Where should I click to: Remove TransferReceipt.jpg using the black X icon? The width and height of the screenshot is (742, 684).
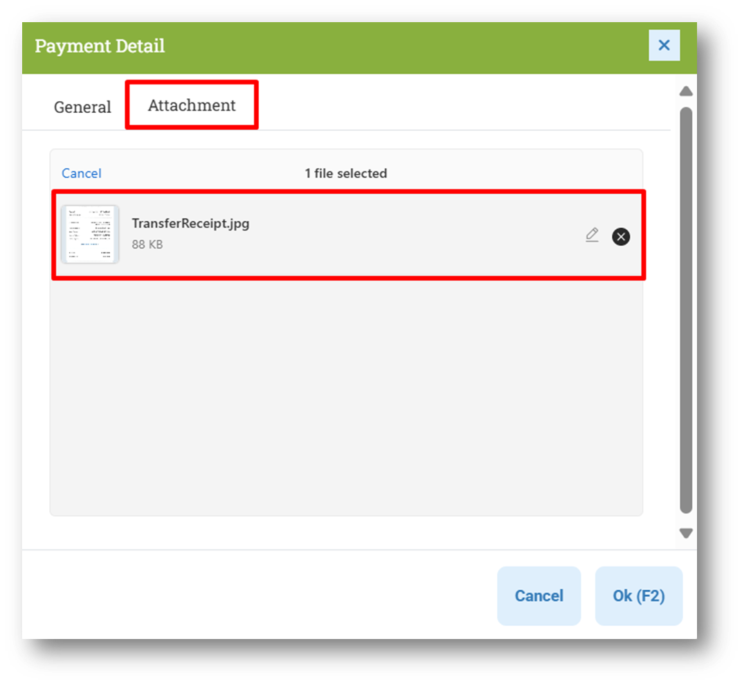pyautogui.click(x=621, y=236)
